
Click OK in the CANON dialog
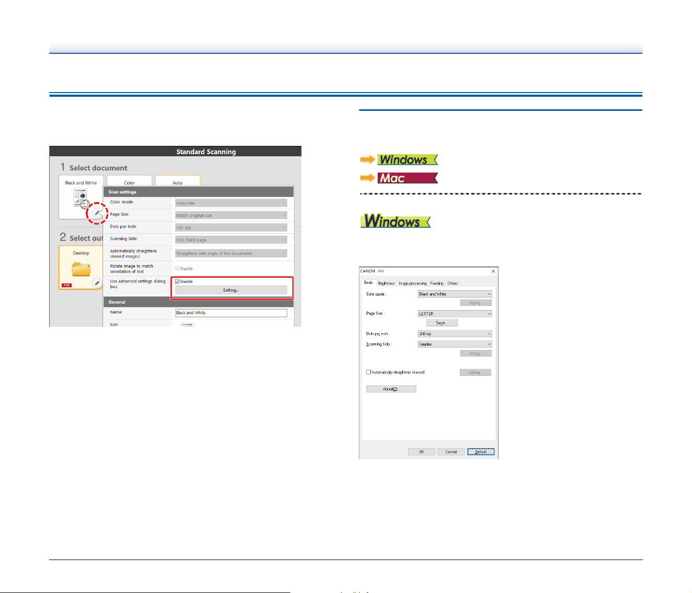pyautogui.click(x=422, y=452)
